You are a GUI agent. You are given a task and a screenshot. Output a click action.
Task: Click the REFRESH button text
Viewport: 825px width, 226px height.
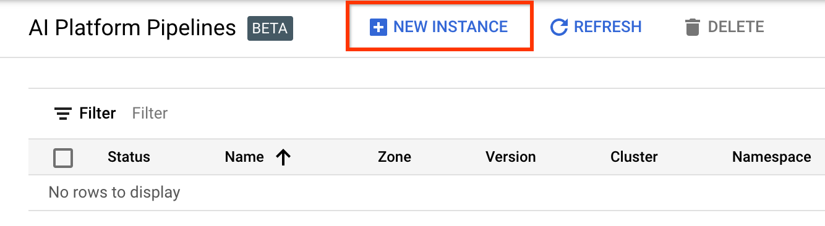pos(607,27)
